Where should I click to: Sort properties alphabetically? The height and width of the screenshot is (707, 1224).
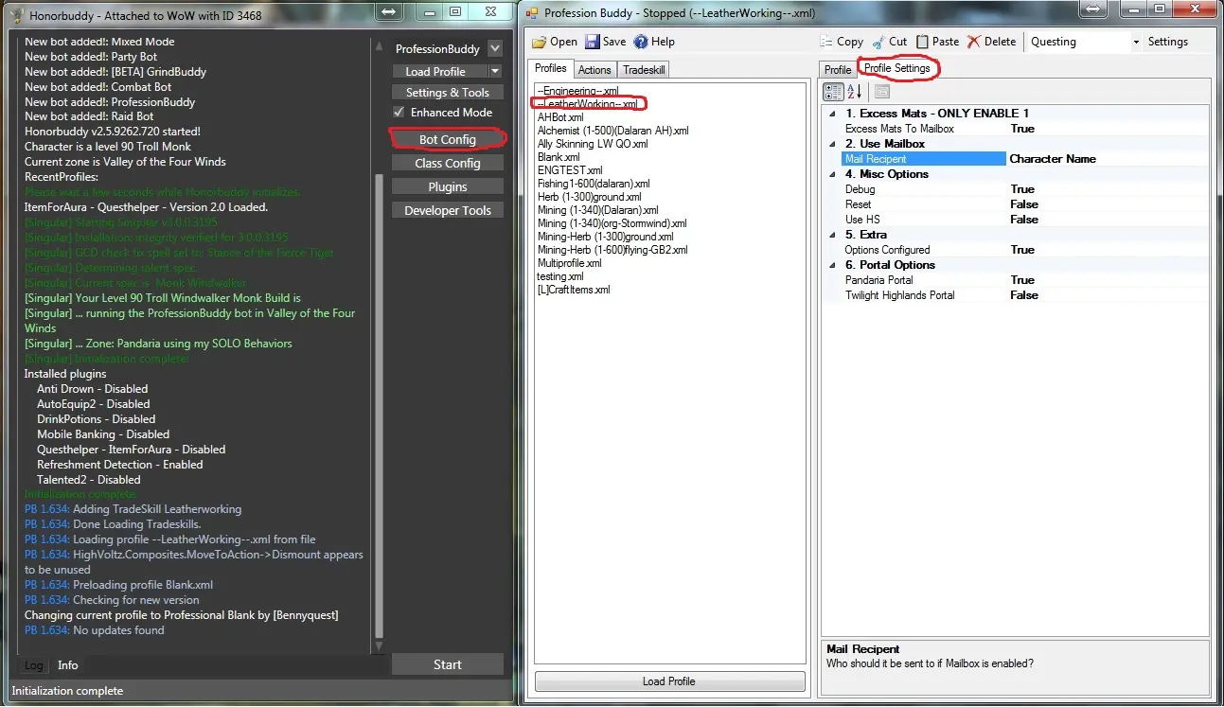coord(854,92)
